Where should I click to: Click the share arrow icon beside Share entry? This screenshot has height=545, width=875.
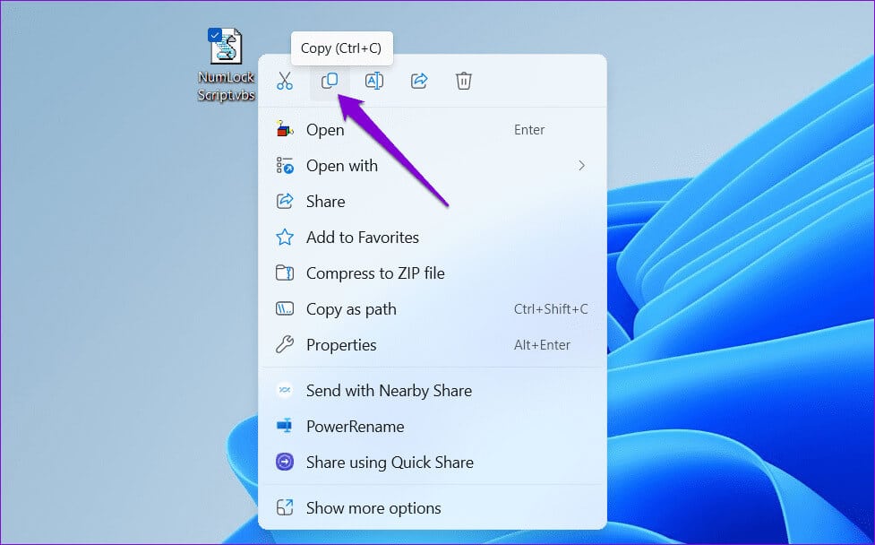point(285,202)
